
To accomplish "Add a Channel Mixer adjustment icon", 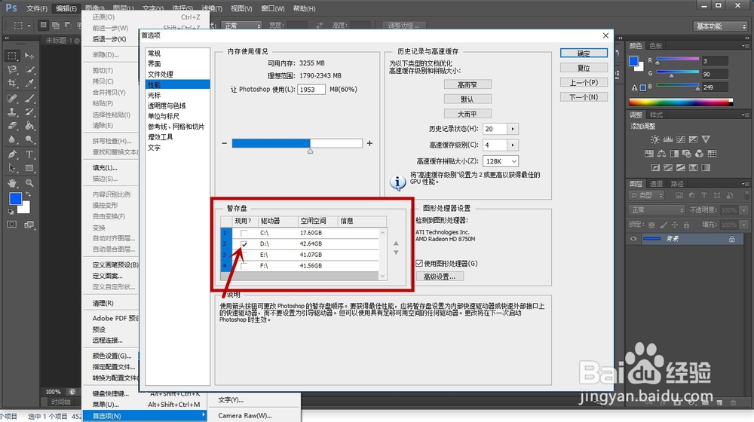I will pyautogui.click(x=699, y=154).
